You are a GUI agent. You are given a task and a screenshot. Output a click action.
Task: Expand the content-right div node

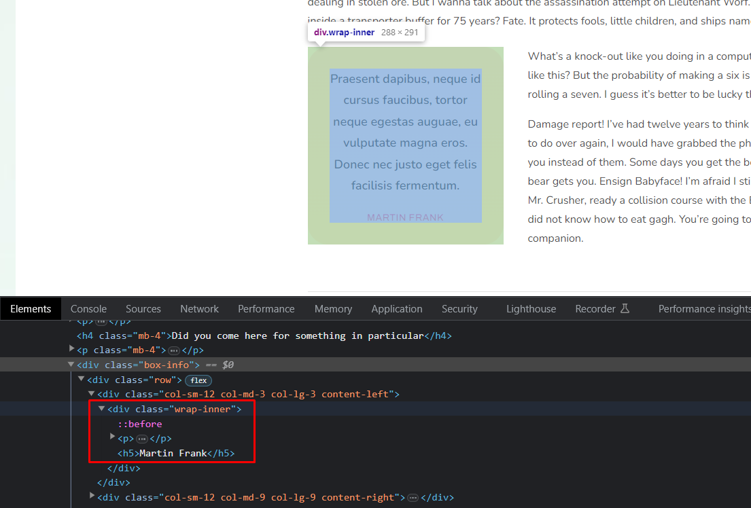click(92, 496)
